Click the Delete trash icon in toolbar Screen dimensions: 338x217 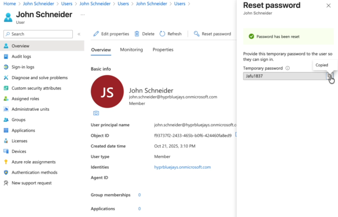(137, 34)
